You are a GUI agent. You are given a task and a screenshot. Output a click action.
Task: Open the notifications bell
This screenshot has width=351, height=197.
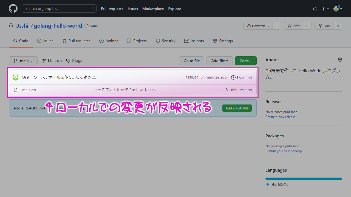(315, 9)
